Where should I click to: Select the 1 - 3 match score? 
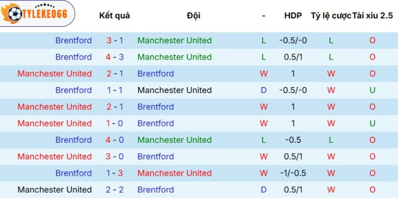point(114,173)
